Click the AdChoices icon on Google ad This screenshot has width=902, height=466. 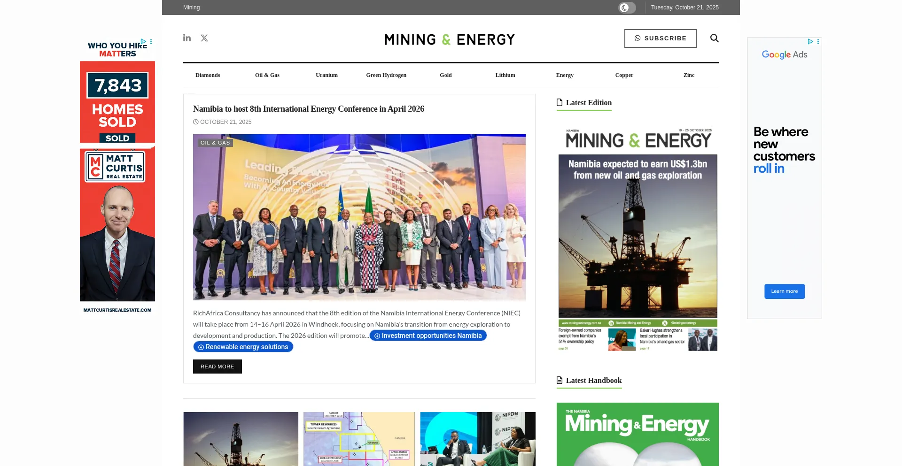(x=810, y=42)
